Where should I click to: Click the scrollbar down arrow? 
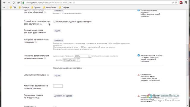[x=188, y=106]
